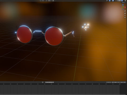Toggle the camera view icon

[x=125, y=15]
